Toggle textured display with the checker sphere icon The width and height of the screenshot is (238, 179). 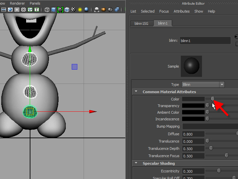tap(73, 10)
